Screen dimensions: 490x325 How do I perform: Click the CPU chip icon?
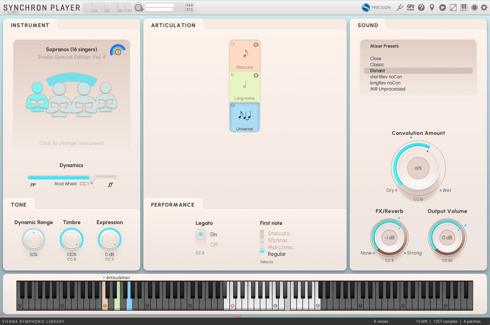pyautogui.click(x=474, y=8)
